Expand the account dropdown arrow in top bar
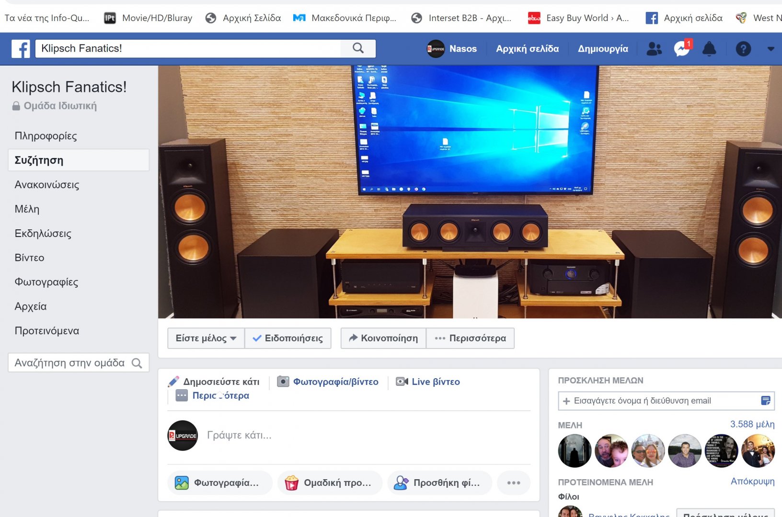Image resolution: width=782 pixels, height=517 pixels. (x=770, y=49)
